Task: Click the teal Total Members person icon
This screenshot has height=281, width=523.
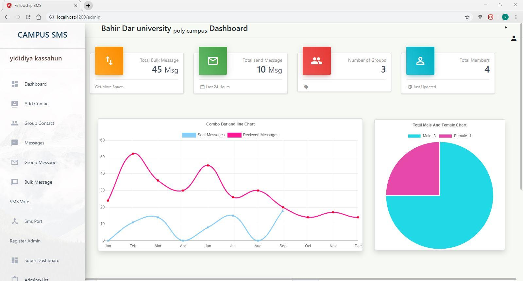Action: coord(420,61)
